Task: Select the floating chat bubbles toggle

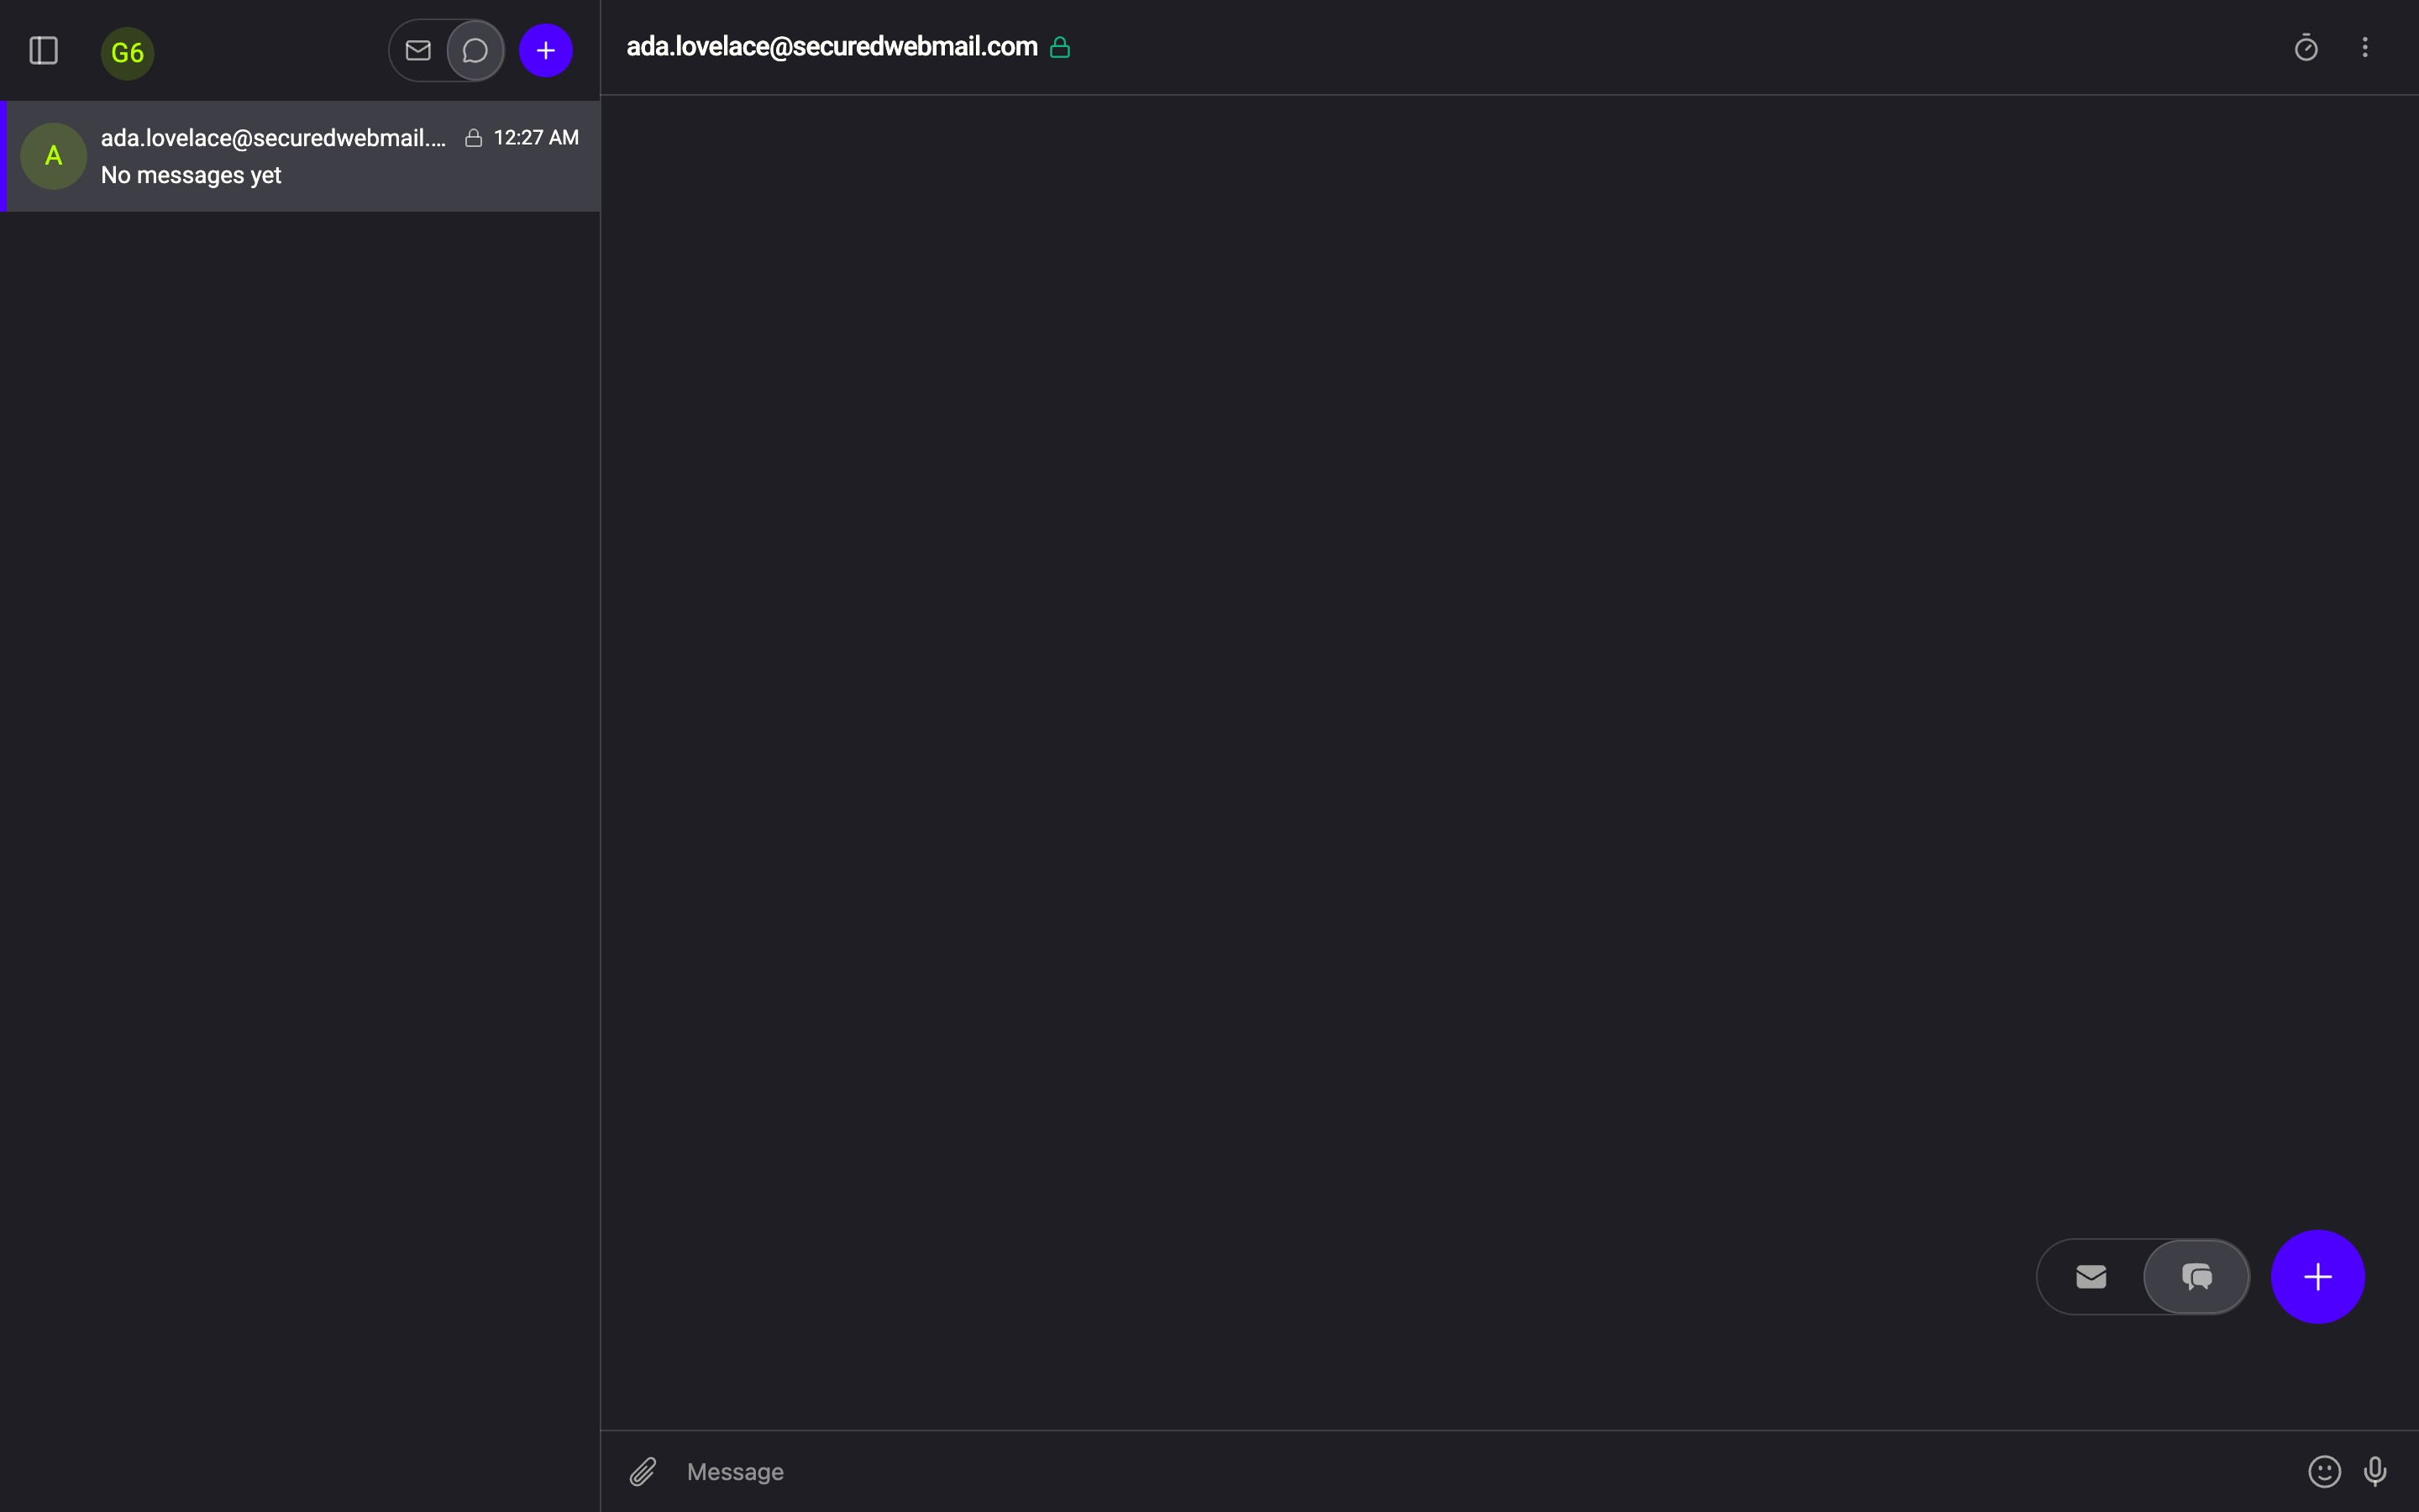Action: tap(2196, 1276)
